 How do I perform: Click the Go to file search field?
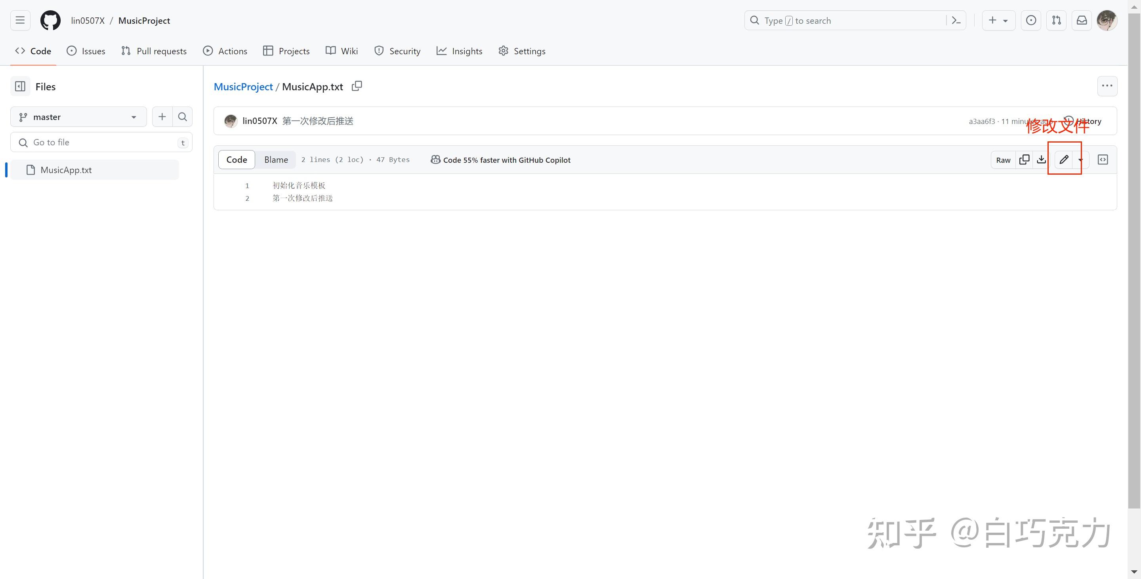click(x=101, y=142)
